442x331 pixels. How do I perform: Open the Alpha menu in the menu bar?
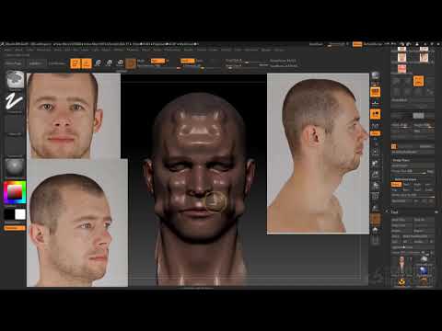point(7,50)
